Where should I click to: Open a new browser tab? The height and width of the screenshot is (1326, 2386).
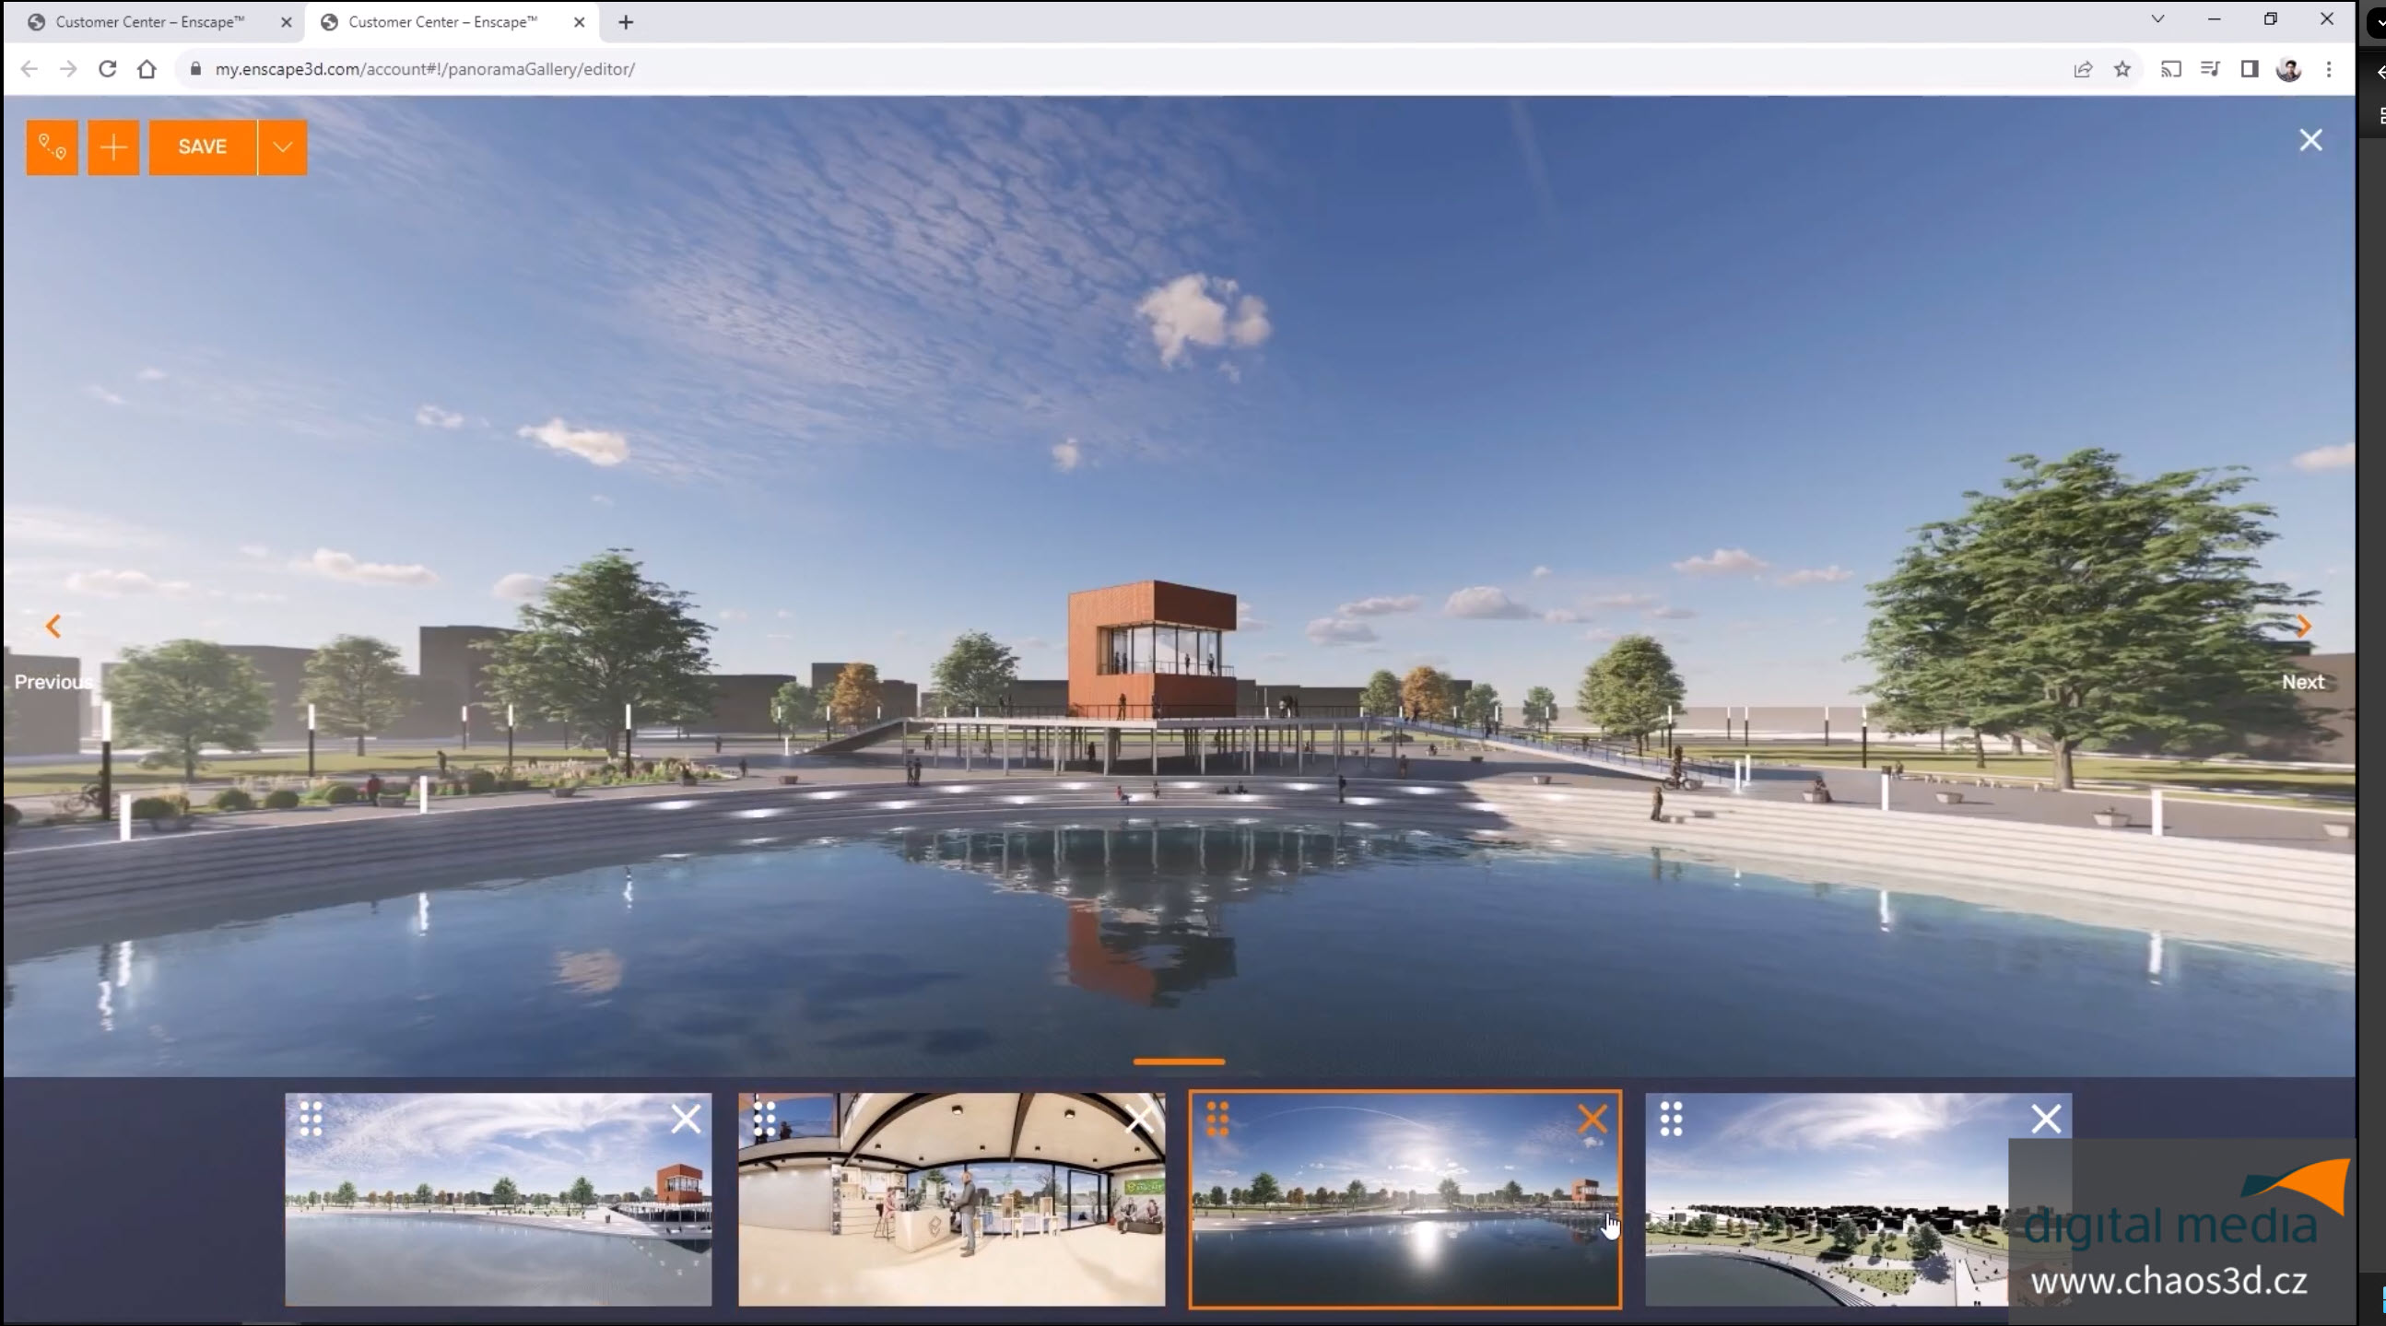click(626, 22)
